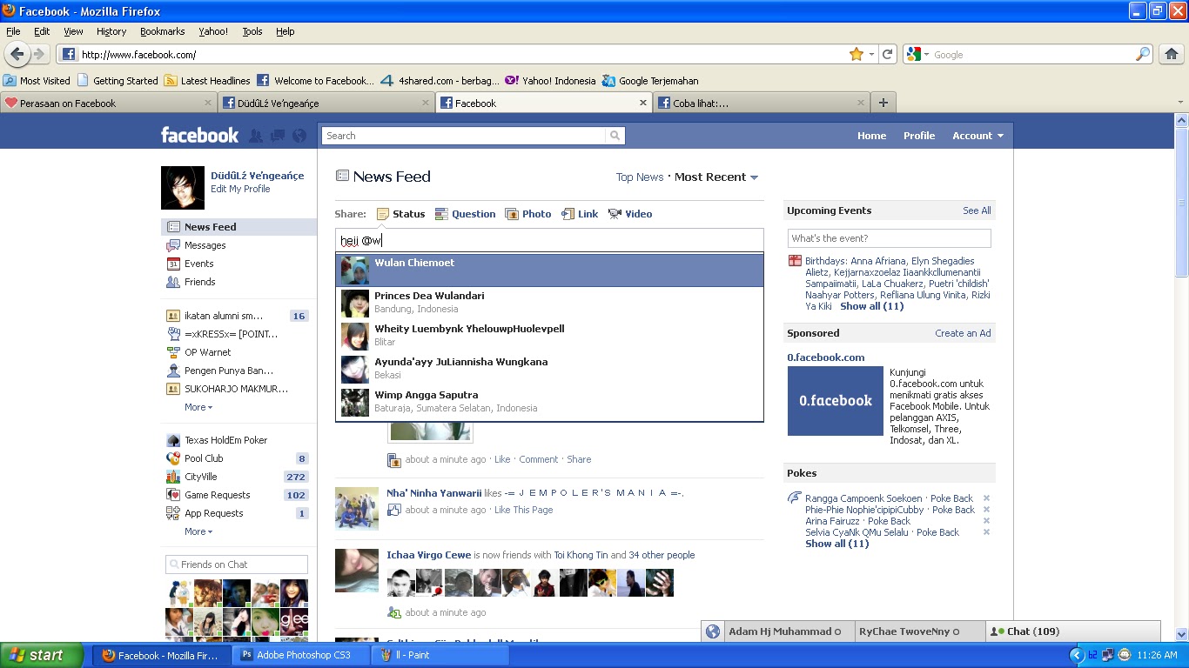
Task: Open a new tab with plus button
Action: (x=883, y=103)
